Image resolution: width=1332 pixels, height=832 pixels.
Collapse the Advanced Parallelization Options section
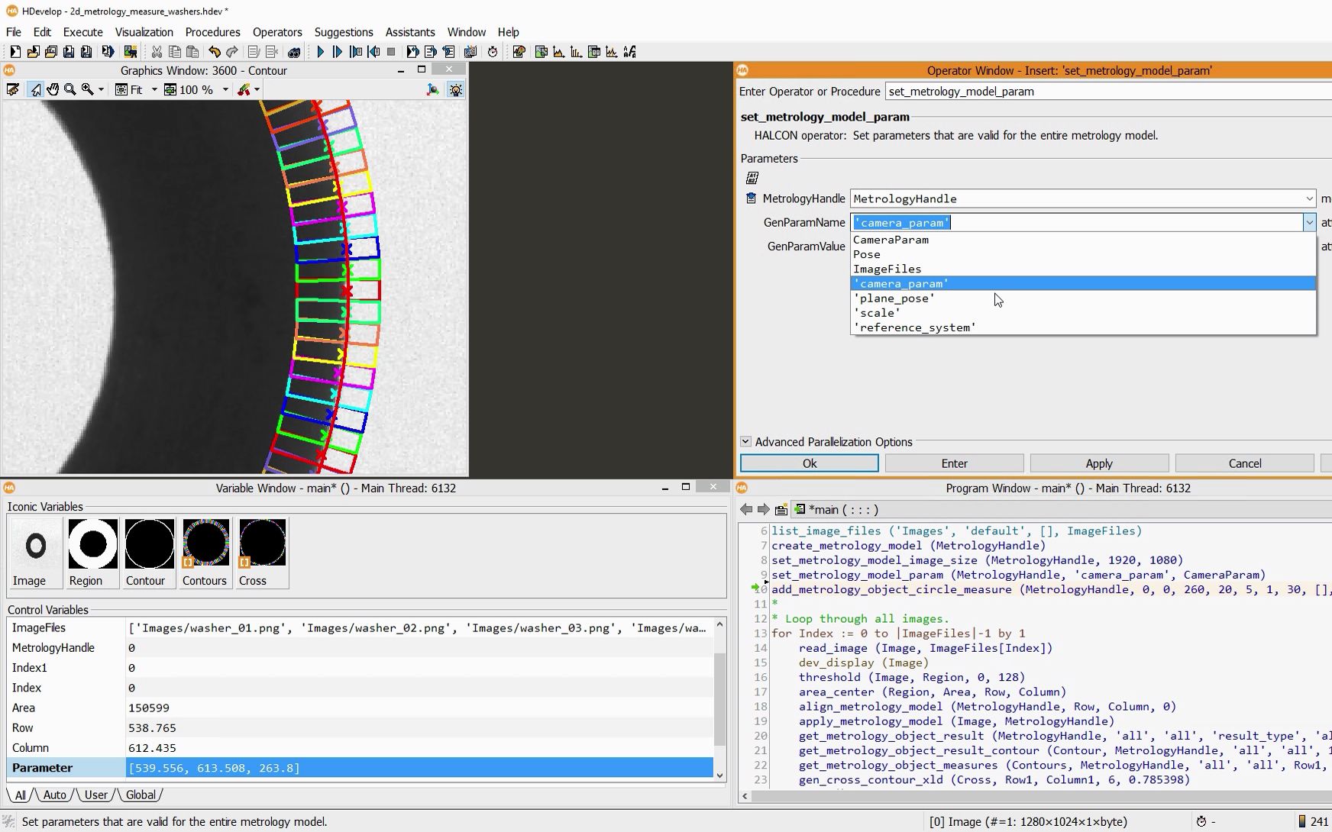745,442
